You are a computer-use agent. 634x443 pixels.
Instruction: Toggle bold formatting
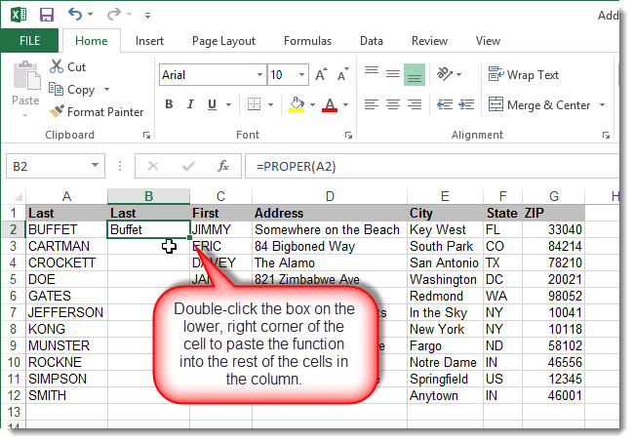[x=170, y=104]
